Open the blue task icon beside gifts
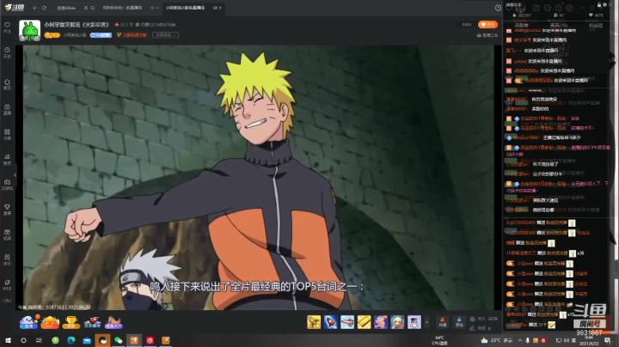 point(459,322)
